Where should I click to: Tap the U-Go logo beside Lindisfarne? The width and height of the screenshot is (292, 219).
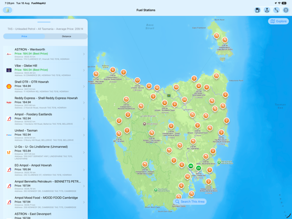pos(9,152)
